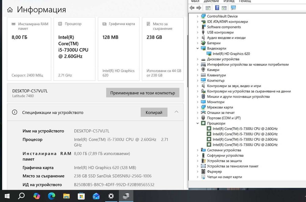Click the storage icon in storage card
306x202 pixels.
pyautogui.click(x=148, y=24)
